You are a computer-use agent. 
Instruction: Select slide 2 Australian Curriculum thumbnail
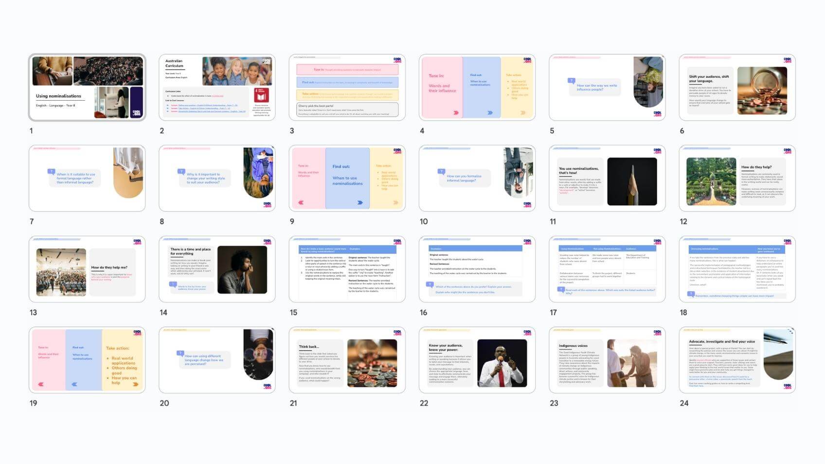(x=216, y=87)
